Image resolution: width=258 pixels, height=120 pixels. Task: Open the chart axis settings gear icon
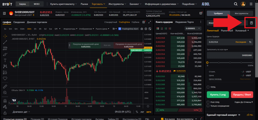click(x=148, y=106)
